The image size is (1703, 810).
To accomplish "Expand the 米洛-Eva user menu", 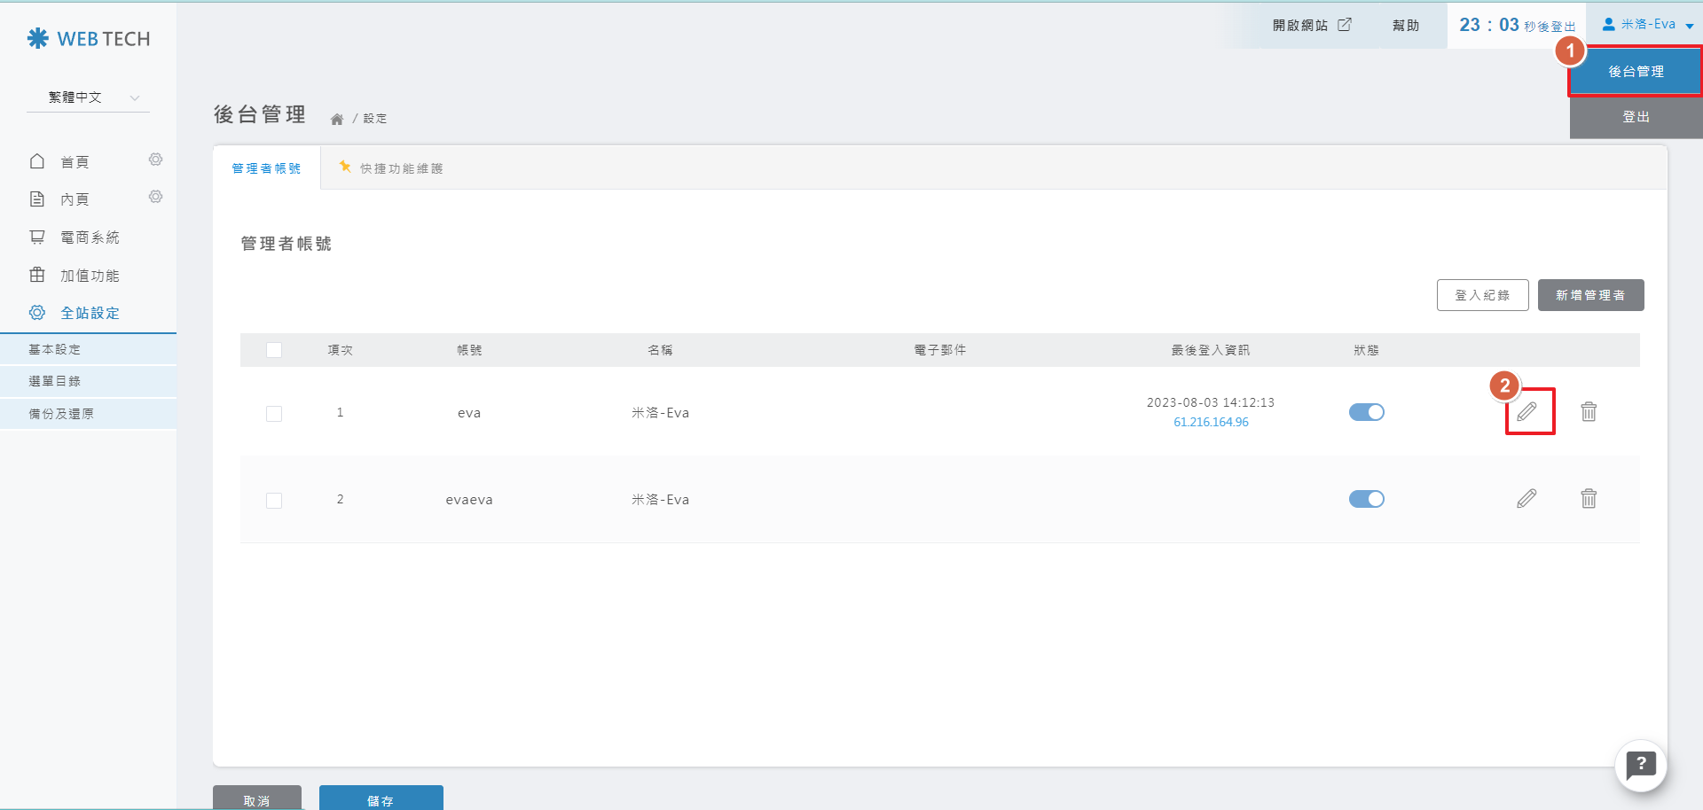I will click(1647, 25).
